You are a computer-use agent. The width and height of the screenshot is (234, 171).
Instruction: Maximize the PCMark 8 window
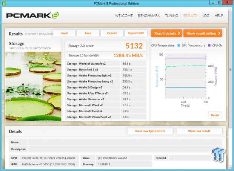pos(219,3)
